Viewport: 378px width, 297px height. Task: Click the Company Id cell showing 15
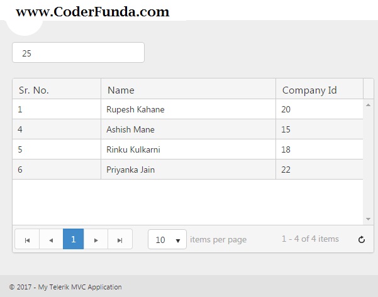(x=286, y=129)
